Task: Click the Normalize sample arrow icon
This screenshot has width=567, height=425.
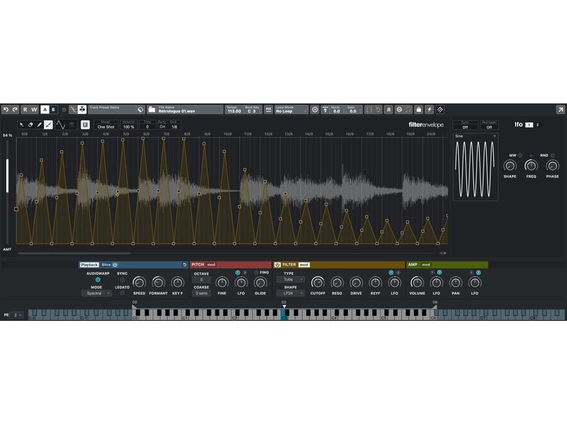Action: pyautogui.click(x=325, y=110)
